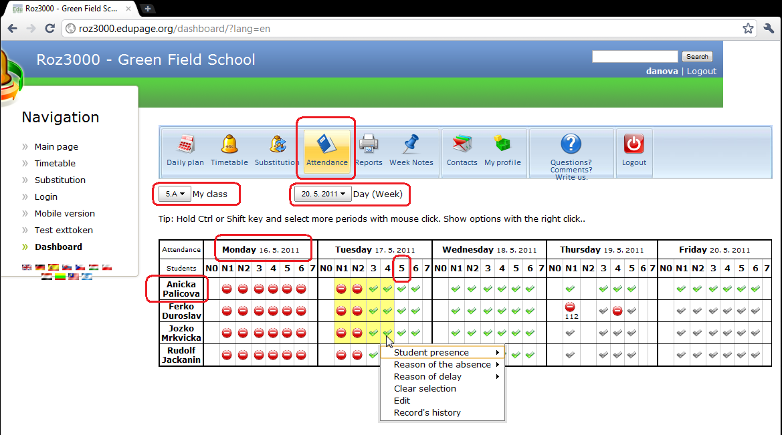Viewport: 782px width, 435px height.
Task: Open Week Notes pushpin icon
Action: point(411,145)
